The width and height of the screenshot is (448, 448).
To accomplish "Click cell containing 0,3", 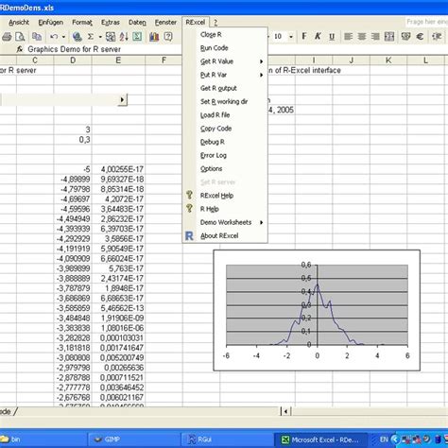I will click(x=73, y=139).
